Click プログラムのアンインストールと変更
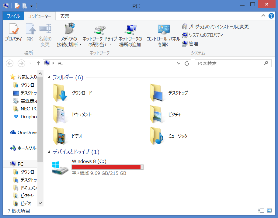 click(x=215, y=26)
